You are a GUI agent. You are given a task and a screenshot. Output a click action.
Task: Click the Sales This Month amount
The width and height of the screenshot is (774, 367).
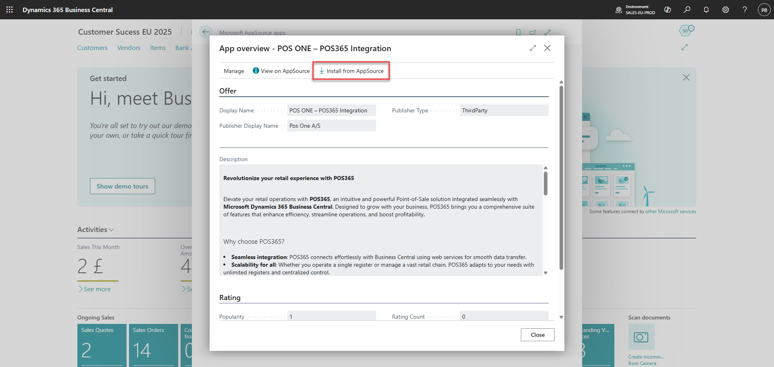click(x=90, y=266)
